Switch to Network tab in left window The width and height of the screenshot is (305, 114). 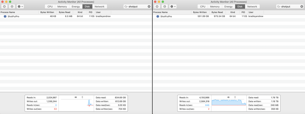(99, 7)
